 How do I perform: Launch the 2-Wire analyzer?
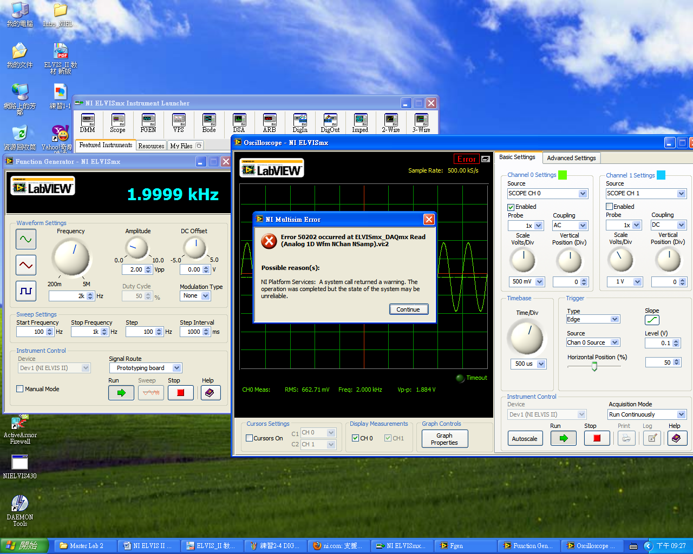[391, 123]
